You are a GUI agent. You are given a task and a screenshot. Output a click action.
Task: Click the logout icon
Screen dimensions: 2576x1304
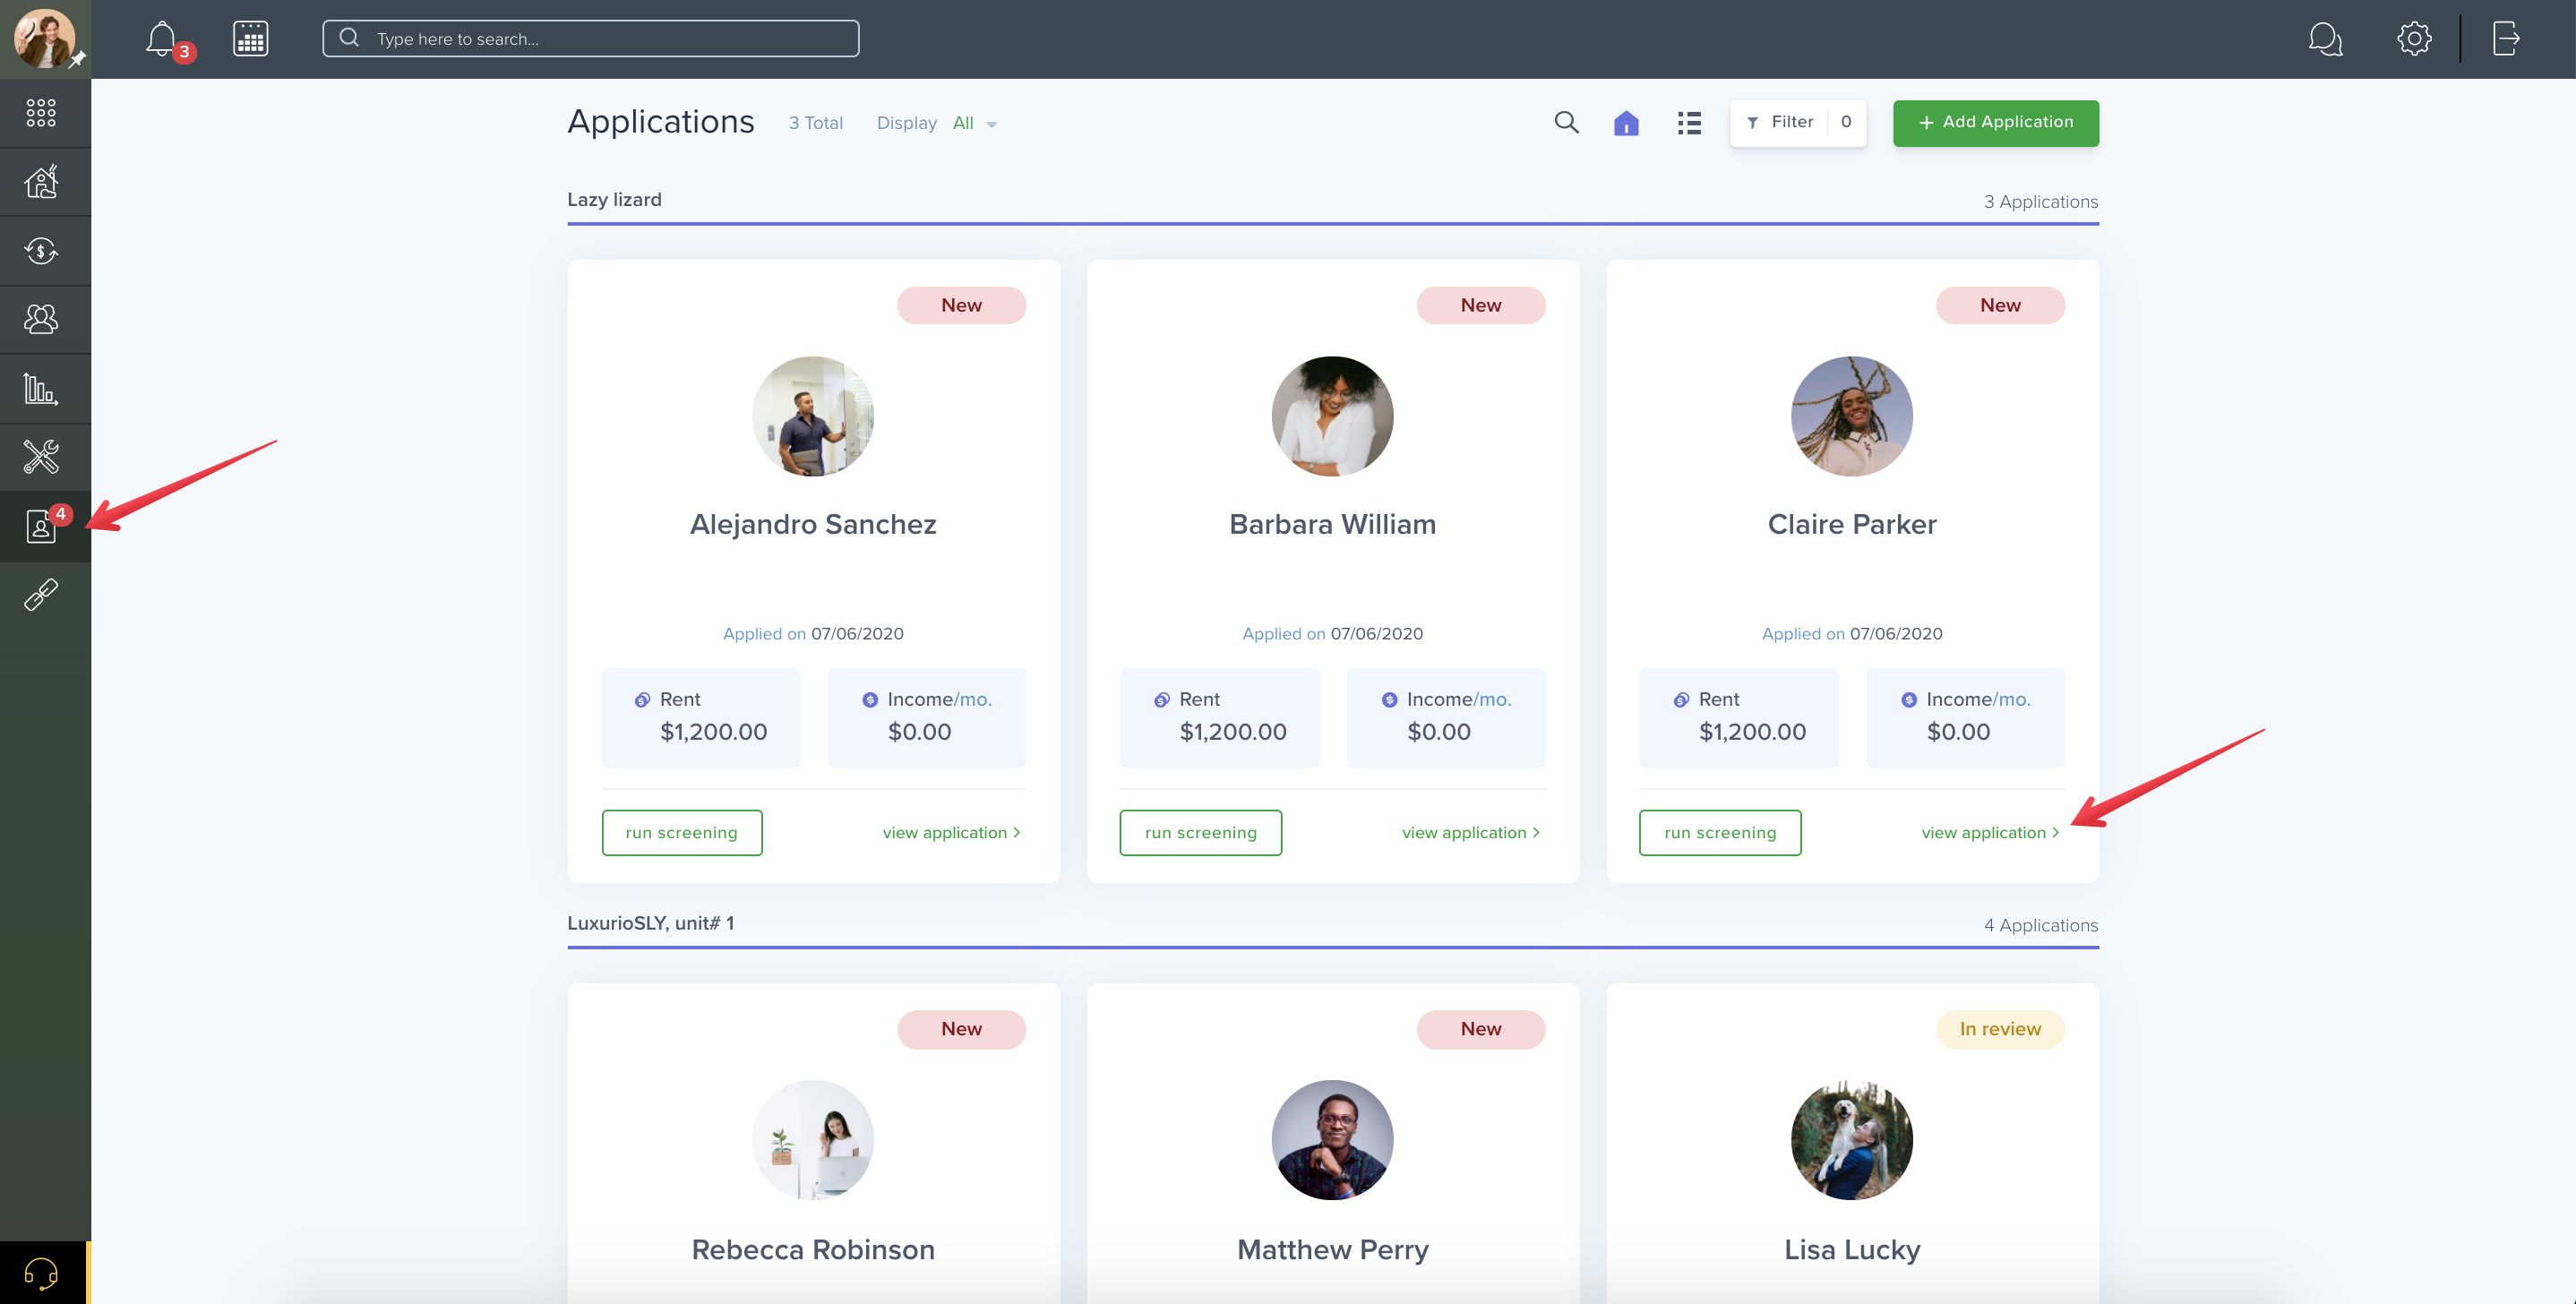coord(2506,39)
